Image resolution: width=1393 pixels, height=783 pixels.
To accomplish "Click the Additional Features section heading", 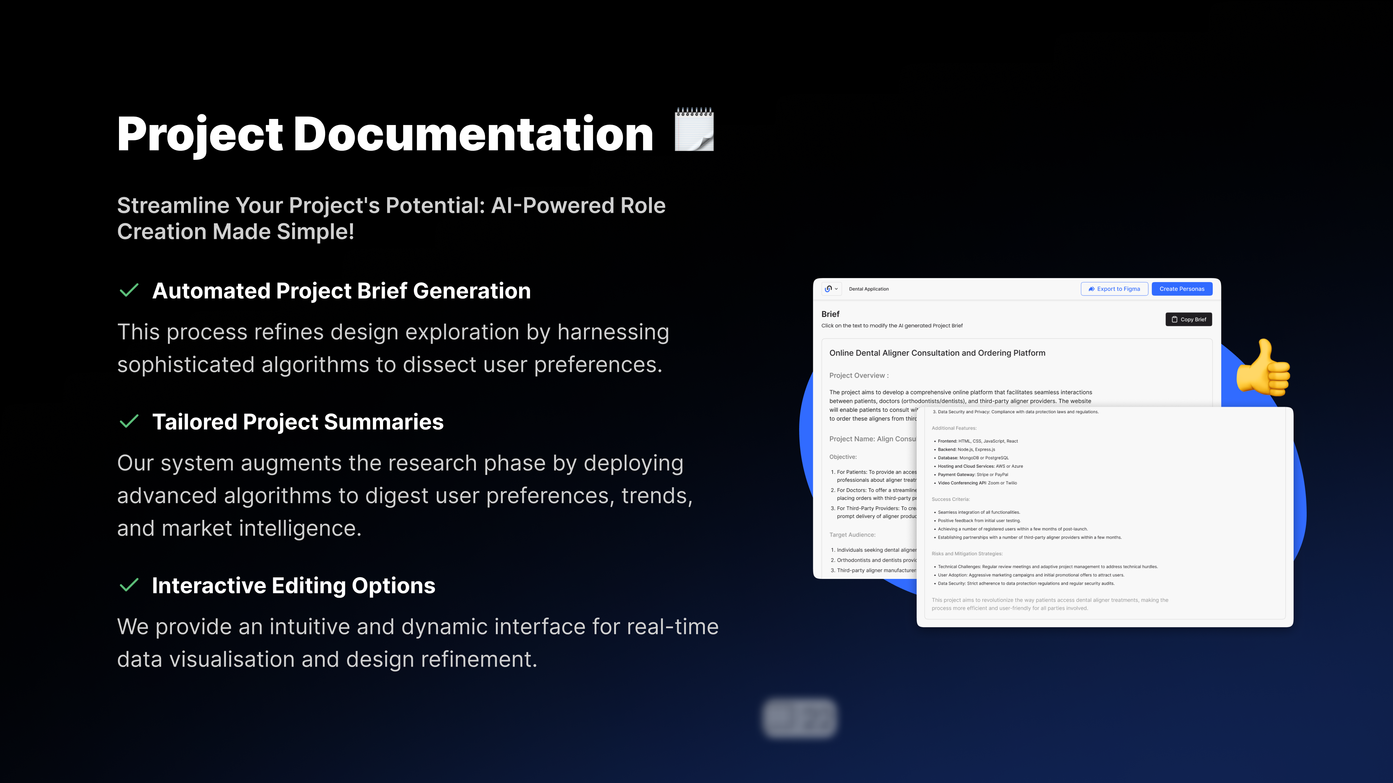I will 954,428.
